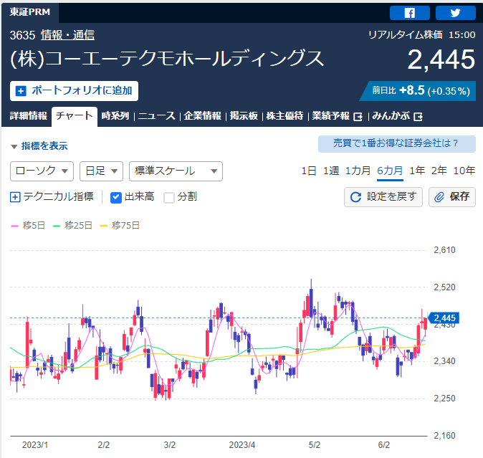Switch to the 詳細情報 tab
The height and width of the screenshot is (458, 483).
coord(29,116)
